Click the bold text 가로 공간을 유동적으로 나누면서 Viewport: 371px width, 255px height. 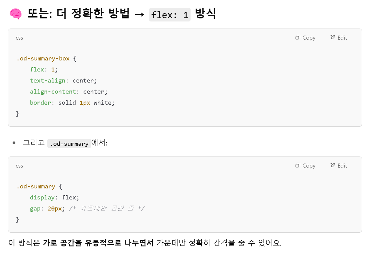tap(98, 243)
